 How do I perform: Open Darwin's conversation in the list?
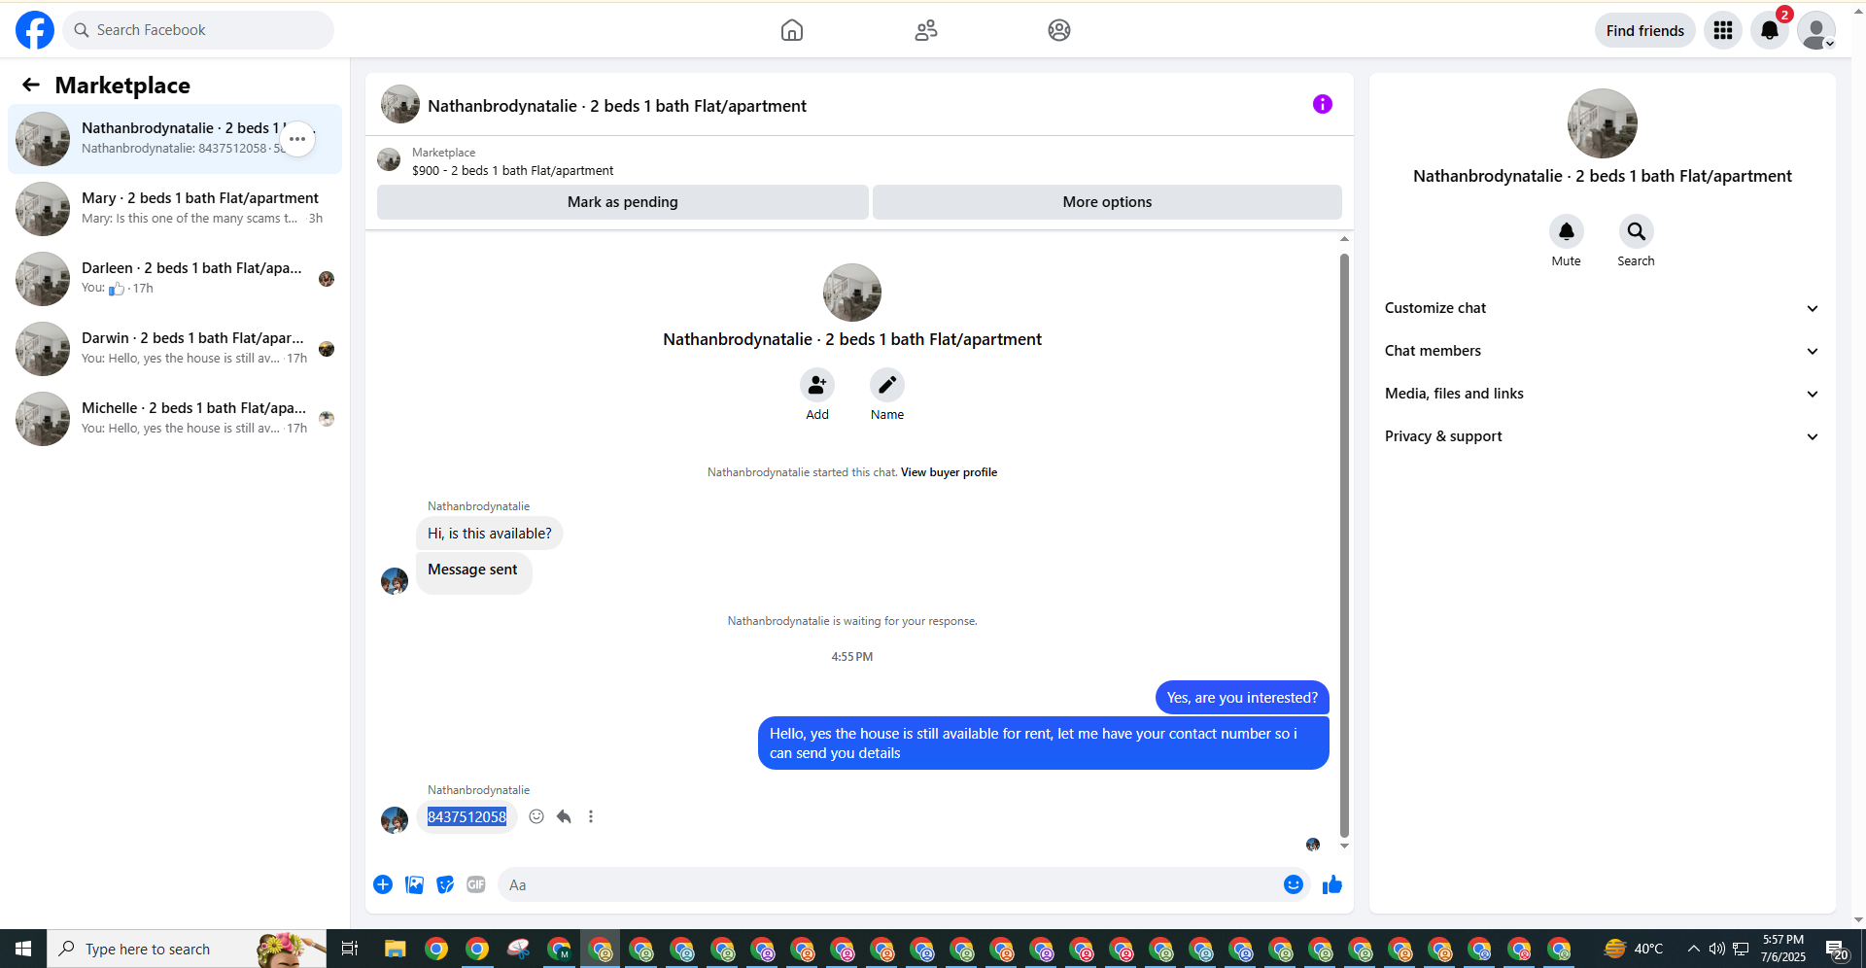(175, 349)
